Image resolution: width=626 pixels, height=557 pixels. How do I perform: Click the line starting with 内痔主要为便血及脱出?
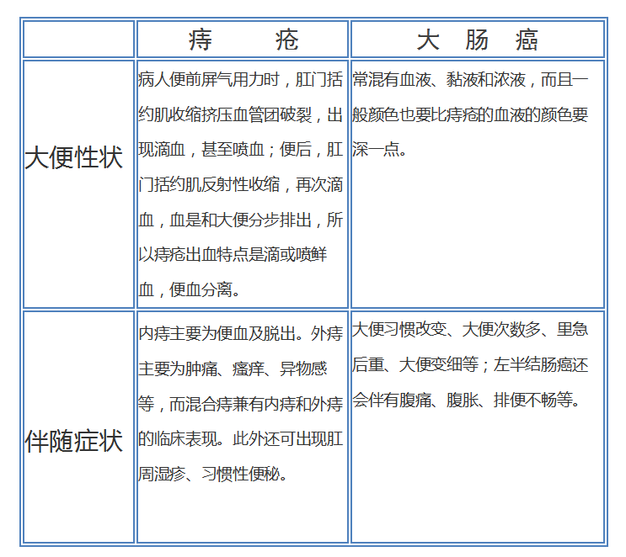(x=241, y=334)
